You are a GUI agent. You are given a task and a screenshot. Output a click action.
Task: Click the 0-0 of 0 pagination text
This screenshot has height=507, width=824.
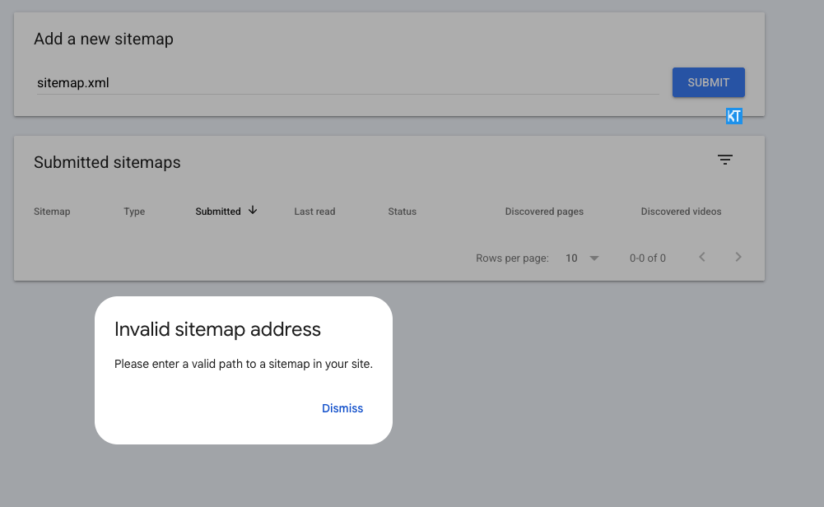(647, 258)
